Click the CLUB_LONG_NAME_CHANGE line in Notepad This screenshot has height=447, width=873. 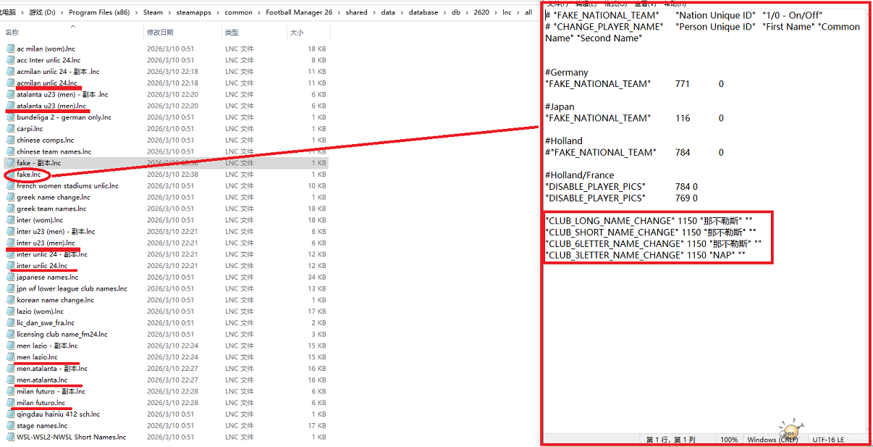pyautogui.click(x=609, y=221)
